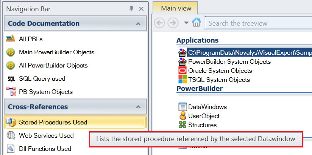The width and height of the screenshot is (312, 155).
Task: Close the Navigation Bar panel
Action: [x=141, y=9]
